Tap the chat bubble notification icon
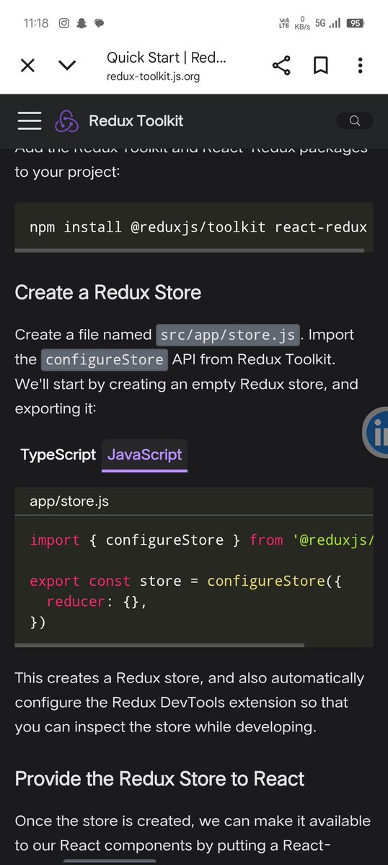388x865 pixels. [100, 23]
